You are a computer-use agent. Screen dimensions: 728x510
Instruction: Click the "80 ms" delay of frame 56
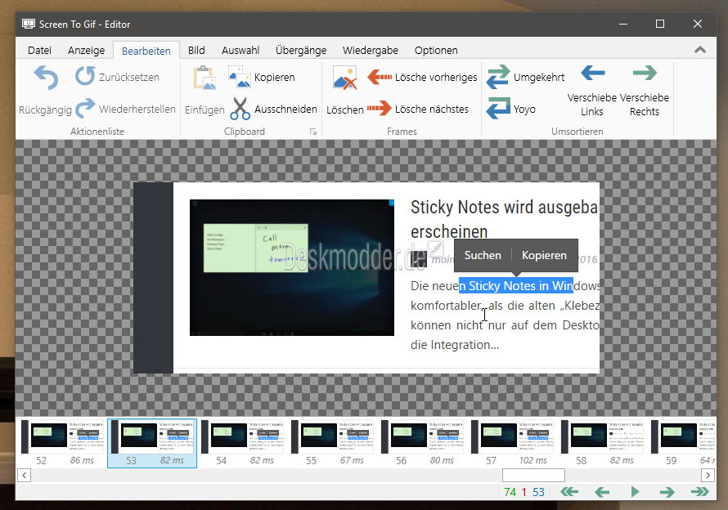pos(442,460)
